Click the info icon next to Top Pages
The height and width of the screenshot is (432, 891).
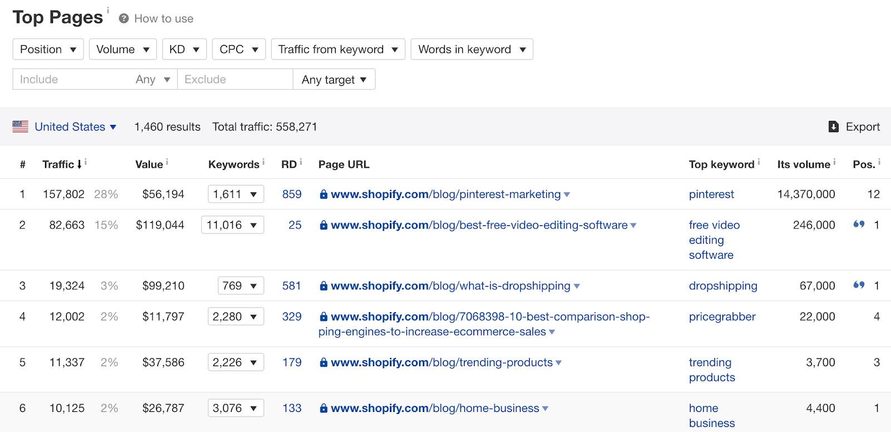point(108,9)
